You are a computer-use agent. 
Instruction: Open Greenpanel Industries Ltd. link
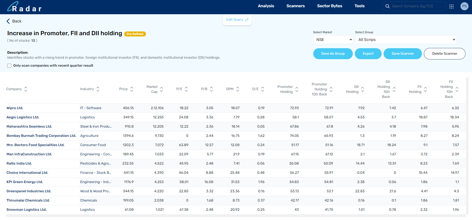pyautogui.click(x=29, y=191)
